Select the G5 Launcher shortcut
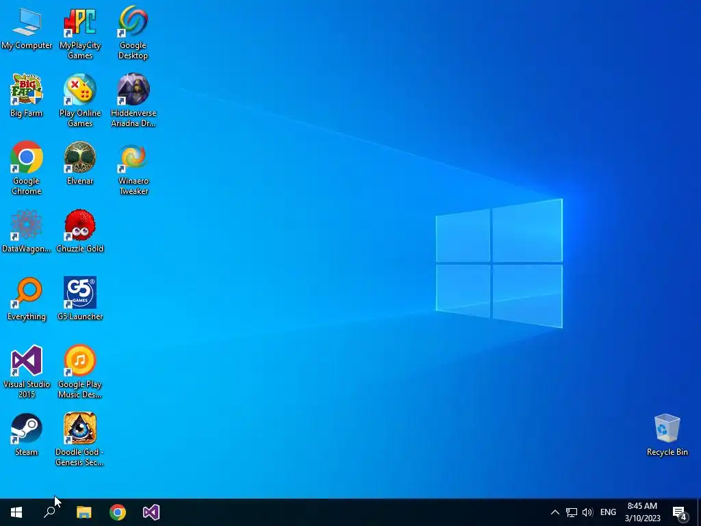Viewport: 701px width, 526px height. 80,299
